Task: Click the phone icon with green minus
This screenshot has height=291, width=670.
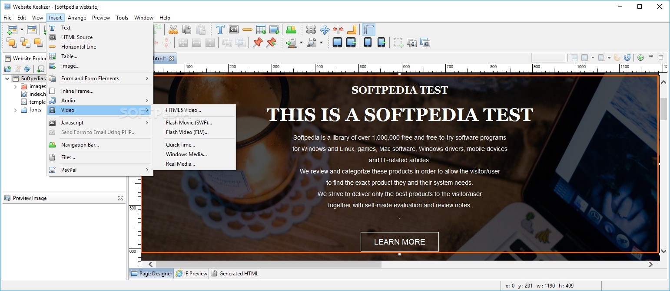Action: pyautogui.click(x=381, y=43)
